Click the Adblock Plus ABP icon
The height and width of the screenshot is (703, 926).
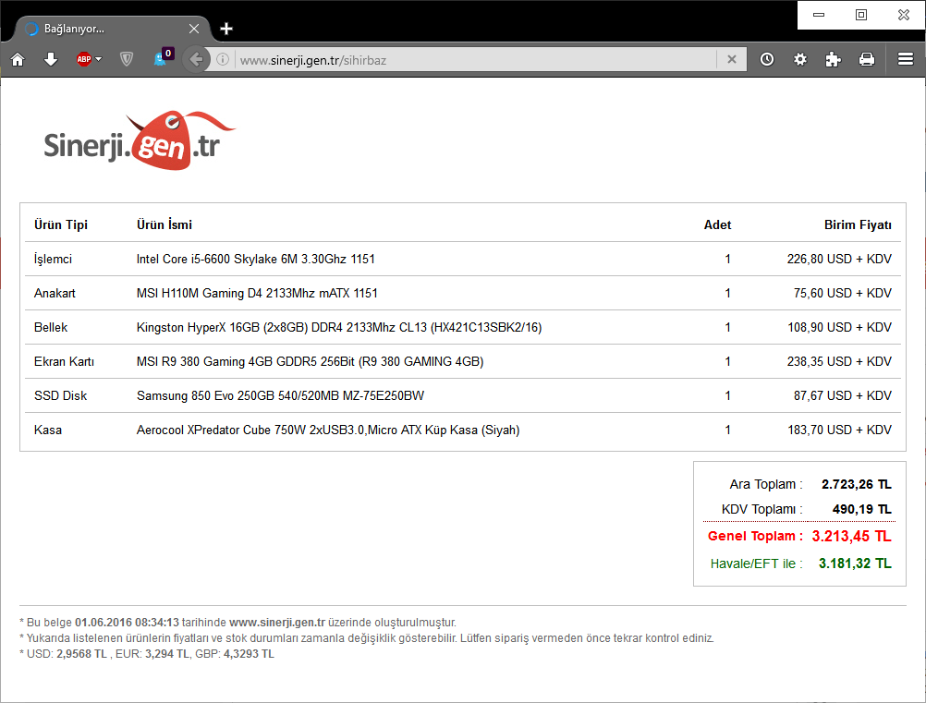tap(84, 59)
